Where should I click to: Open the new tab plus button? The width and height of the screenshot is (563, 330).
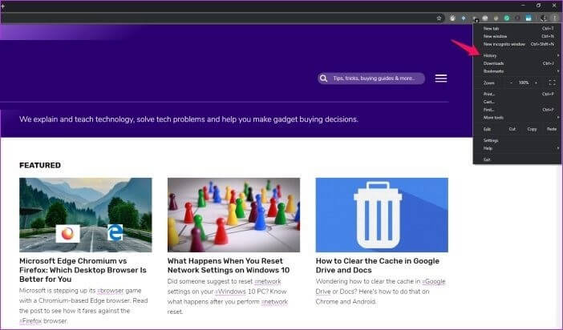tap(3, 6)
